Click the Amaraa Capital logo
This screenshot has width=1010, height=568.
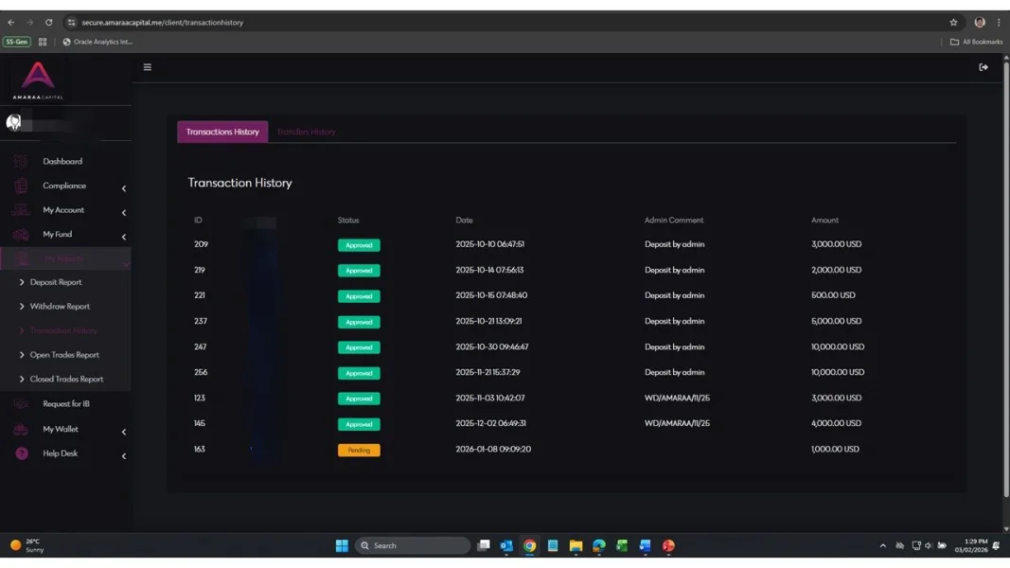point(38,80)
